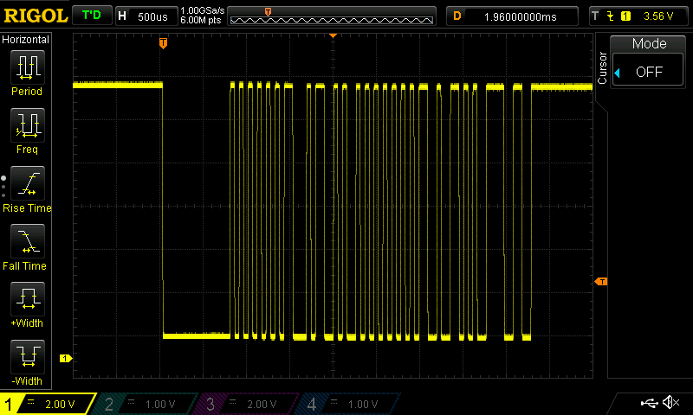Viewport: 693px width, 415px height.
Task: Click the RIGOL logo
Action: pos(36,16)
